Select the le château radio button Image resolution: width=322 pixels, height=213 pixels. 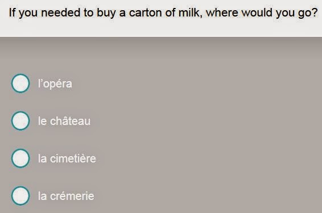pyautogui.click(x=20, y=121)
